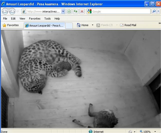The image size is (161, 133).
Task: Open the Favorites star button
Action: click(10, 25)
